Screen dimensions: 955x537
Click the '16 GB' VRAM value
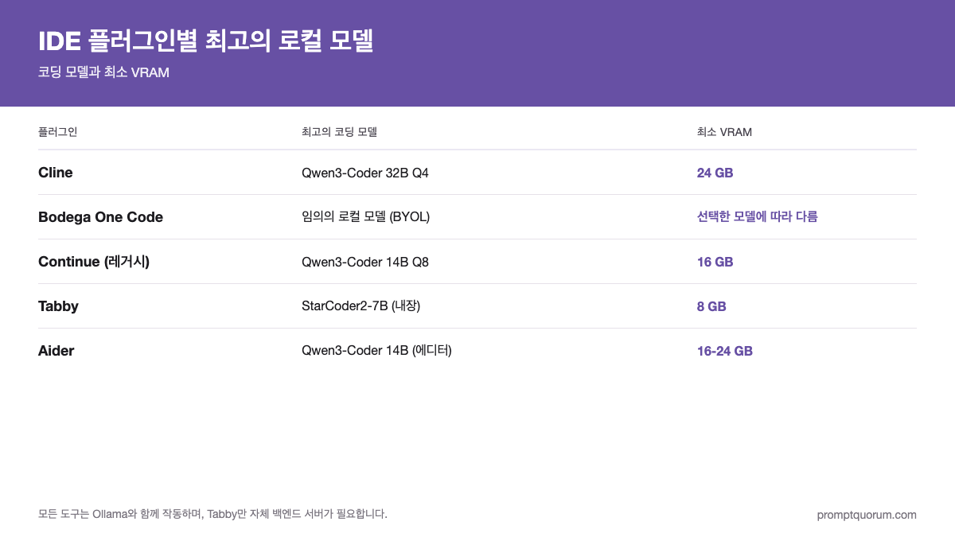pyautogui.click(x=715, y=262)
